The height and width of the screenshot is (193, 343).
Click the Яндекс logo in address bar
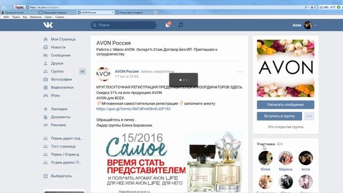coord(19,7)
